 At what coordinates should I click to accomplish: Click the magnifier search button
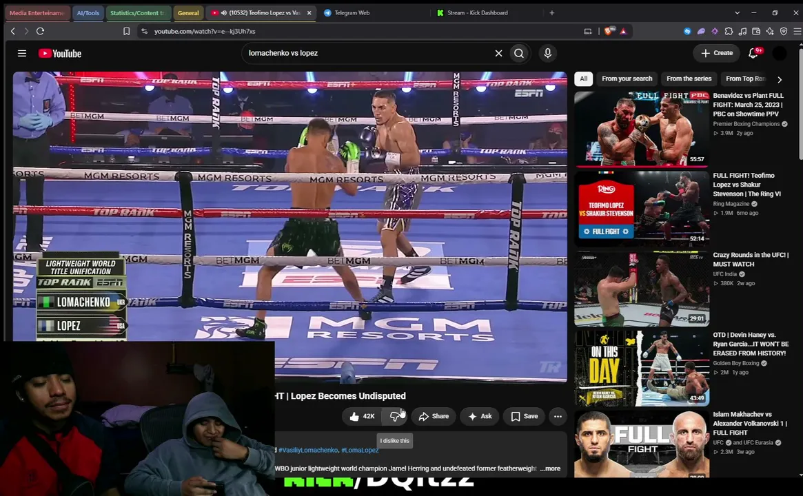[x=519, y=53]
